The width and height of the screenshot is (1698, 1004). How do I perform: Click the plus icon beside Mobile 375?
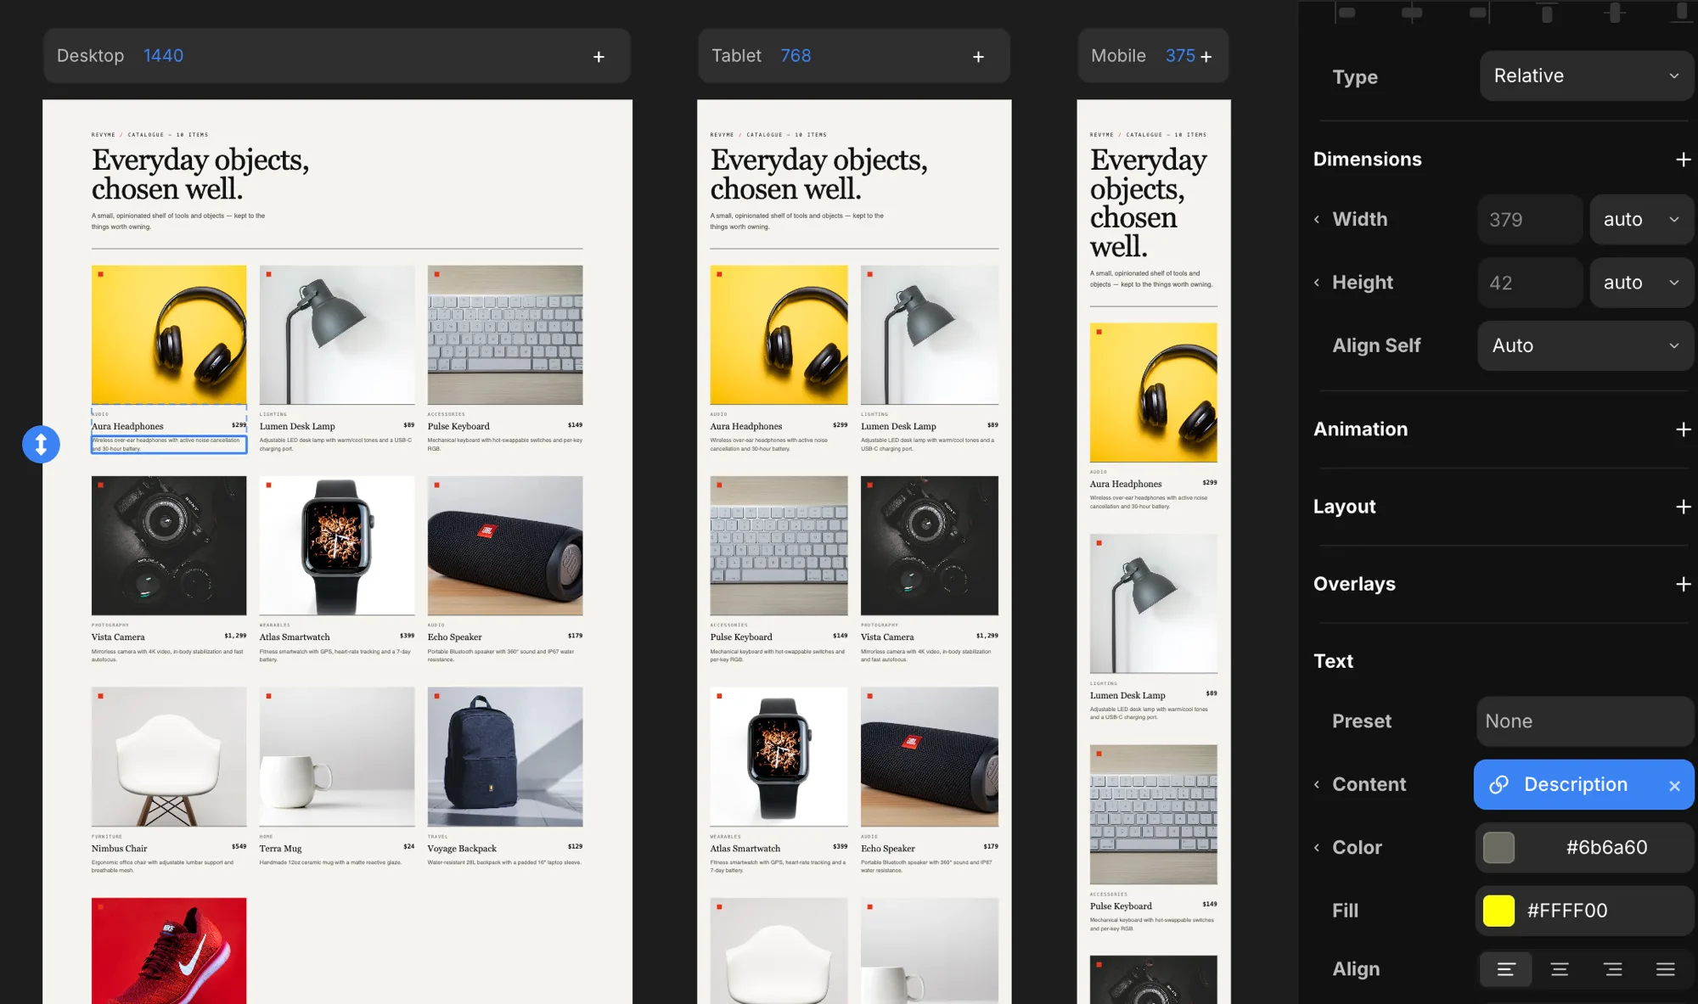[x=1206, y=56]
